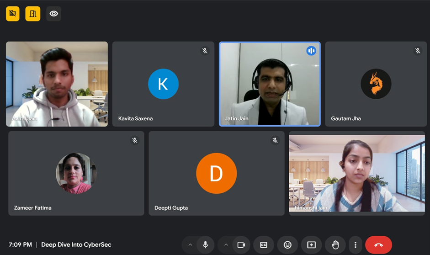Raise hand using the hand icon
This screenshot has width=430, height=255.
coord(335,245)
